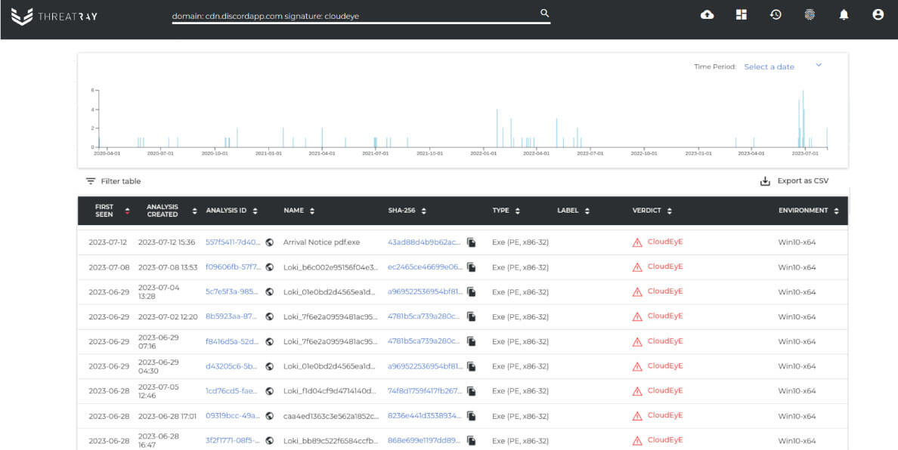Viewport: 898px width, 450px height.
Task: Click Export as CSV
Action: coord(794,181)
